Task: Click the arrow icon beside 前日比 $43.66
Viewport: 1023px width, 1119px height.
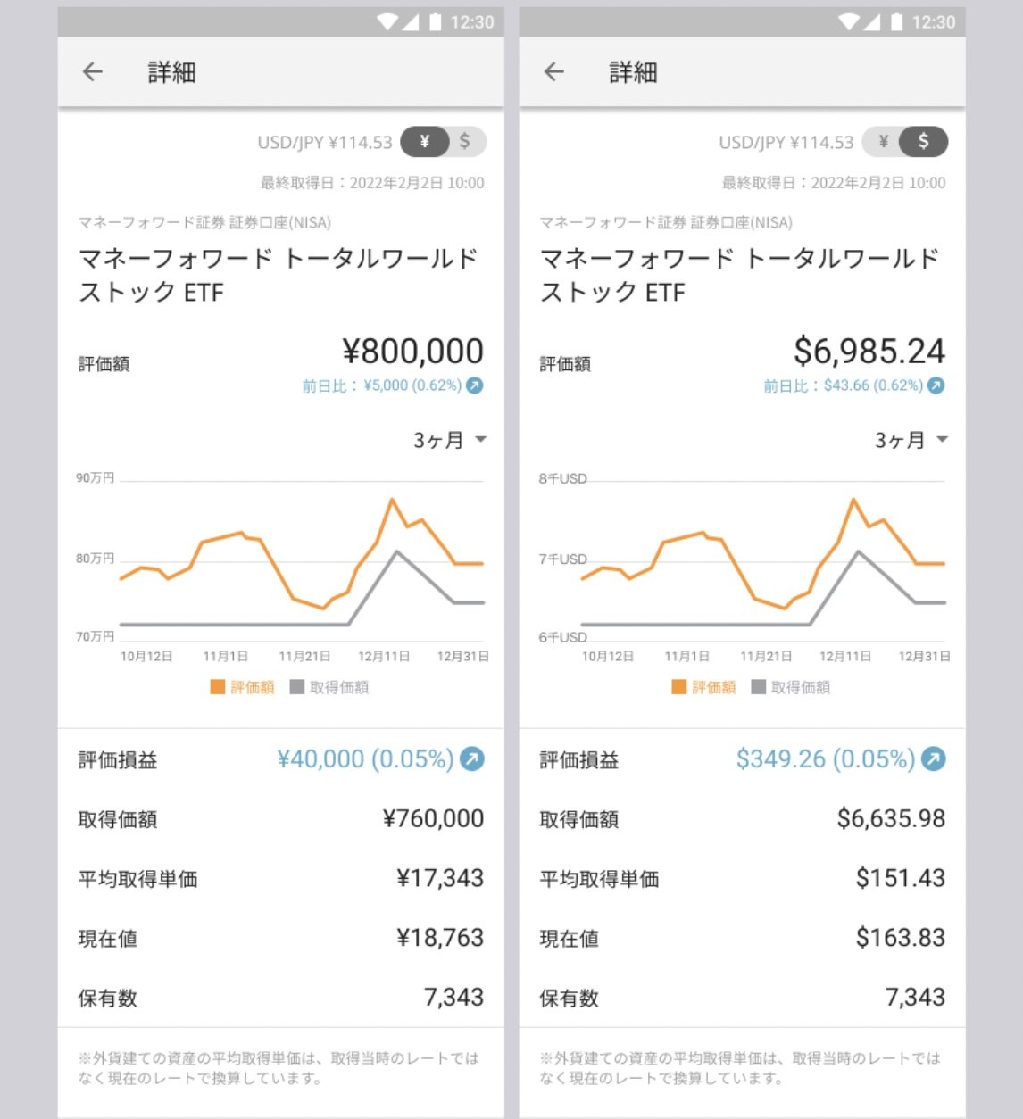Action: [936, 385]
